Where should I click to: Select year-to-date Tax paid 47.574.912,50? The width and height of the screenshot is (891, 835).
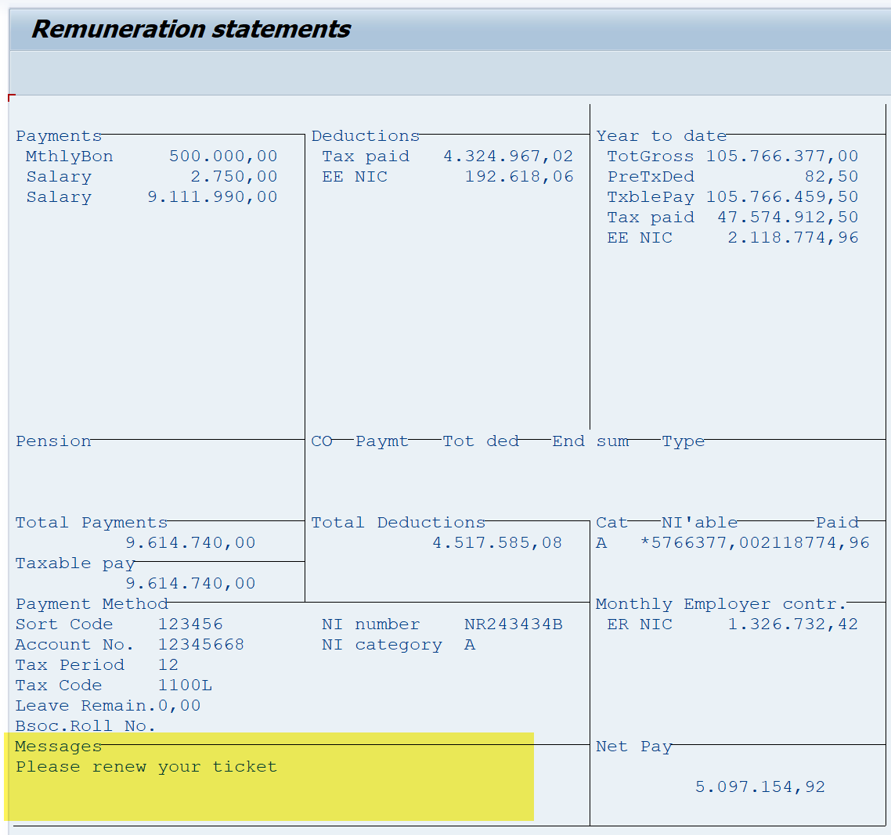point(788,218)
